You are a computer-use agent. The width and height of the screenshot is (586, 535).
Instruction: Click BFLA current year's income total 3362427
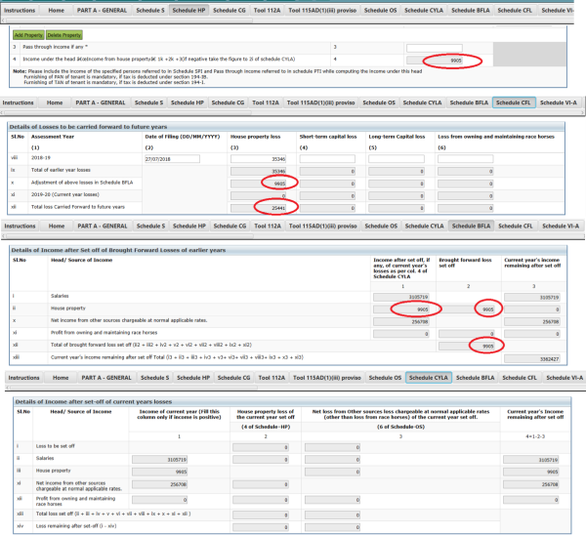point(532,359)
